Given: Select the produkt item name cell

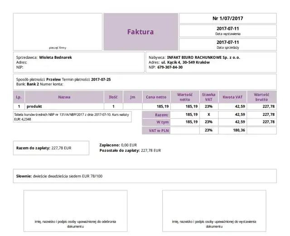Looking at the screenshot, I should (x=64, y=106).
